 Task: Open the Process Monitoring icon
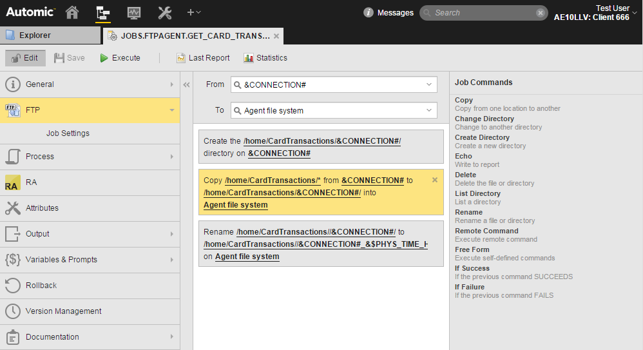point(133,12)
